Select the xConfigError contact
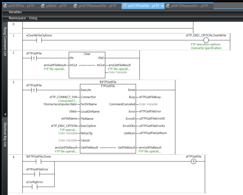The image size is (243, 195). tap(34, 187)
